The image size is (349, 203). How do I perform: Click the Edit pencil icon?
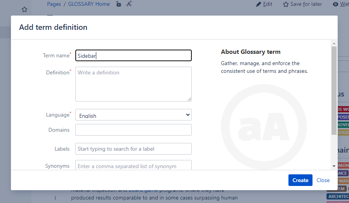259,4
